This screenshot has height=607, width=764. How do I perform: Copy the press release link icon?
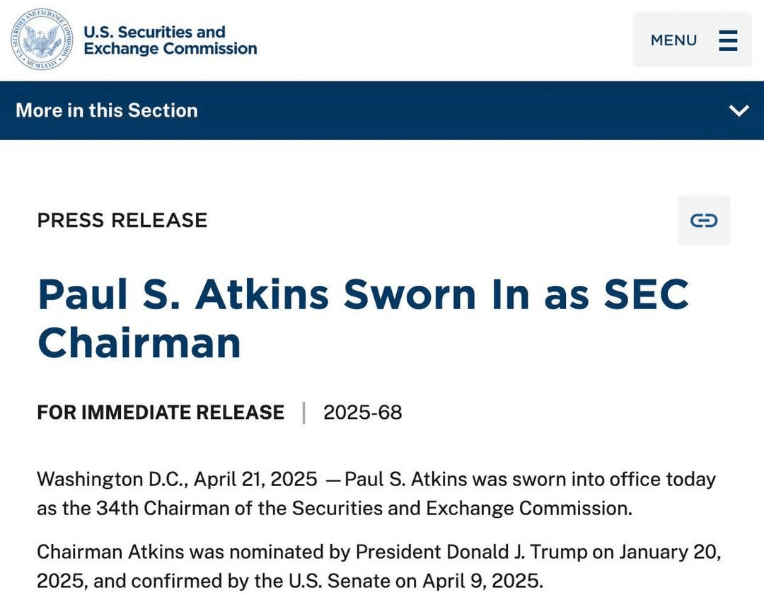(703, 221)
